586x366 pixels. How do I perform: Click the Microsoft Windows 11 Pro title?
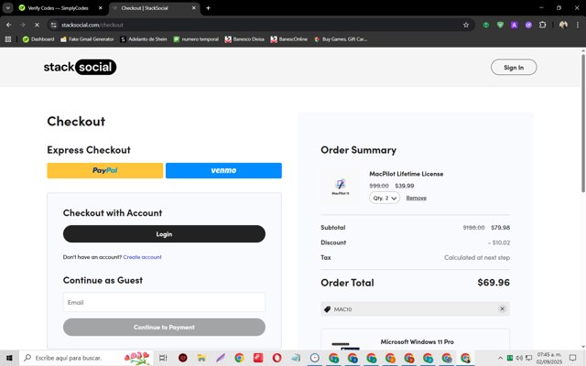click(x=418, y=341)
